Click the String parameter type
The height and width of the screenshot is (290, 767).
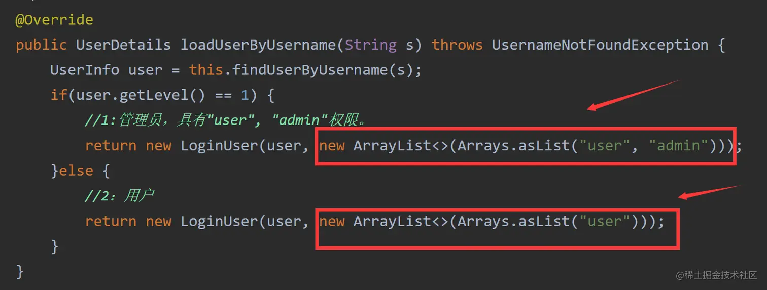tap(371, 45)
